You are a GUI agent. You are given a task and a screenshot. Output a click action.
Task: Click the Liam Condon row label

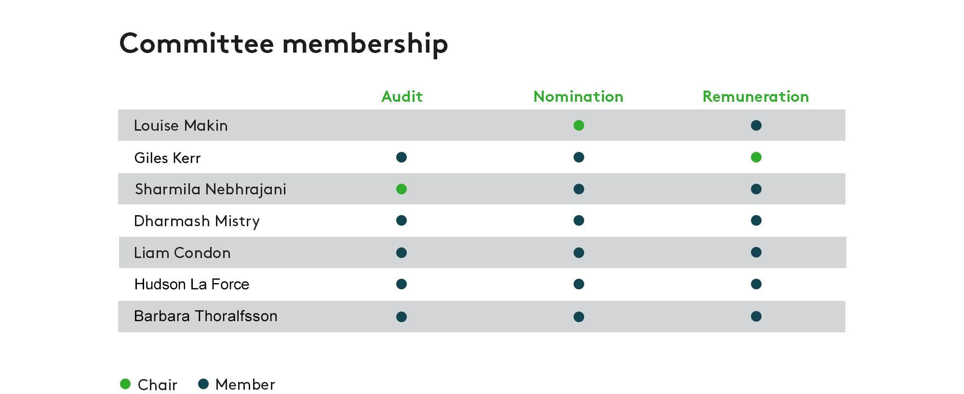(x=182, y=253)
